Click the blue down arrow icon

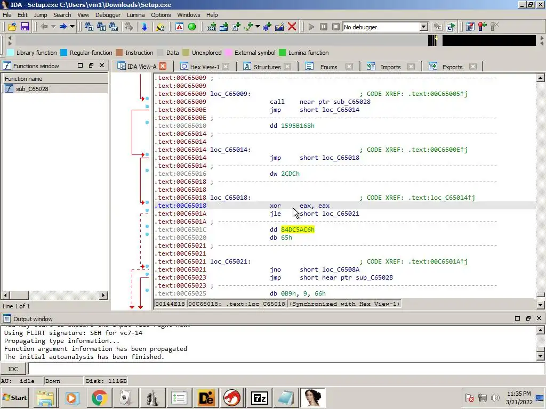click(144, 27)
